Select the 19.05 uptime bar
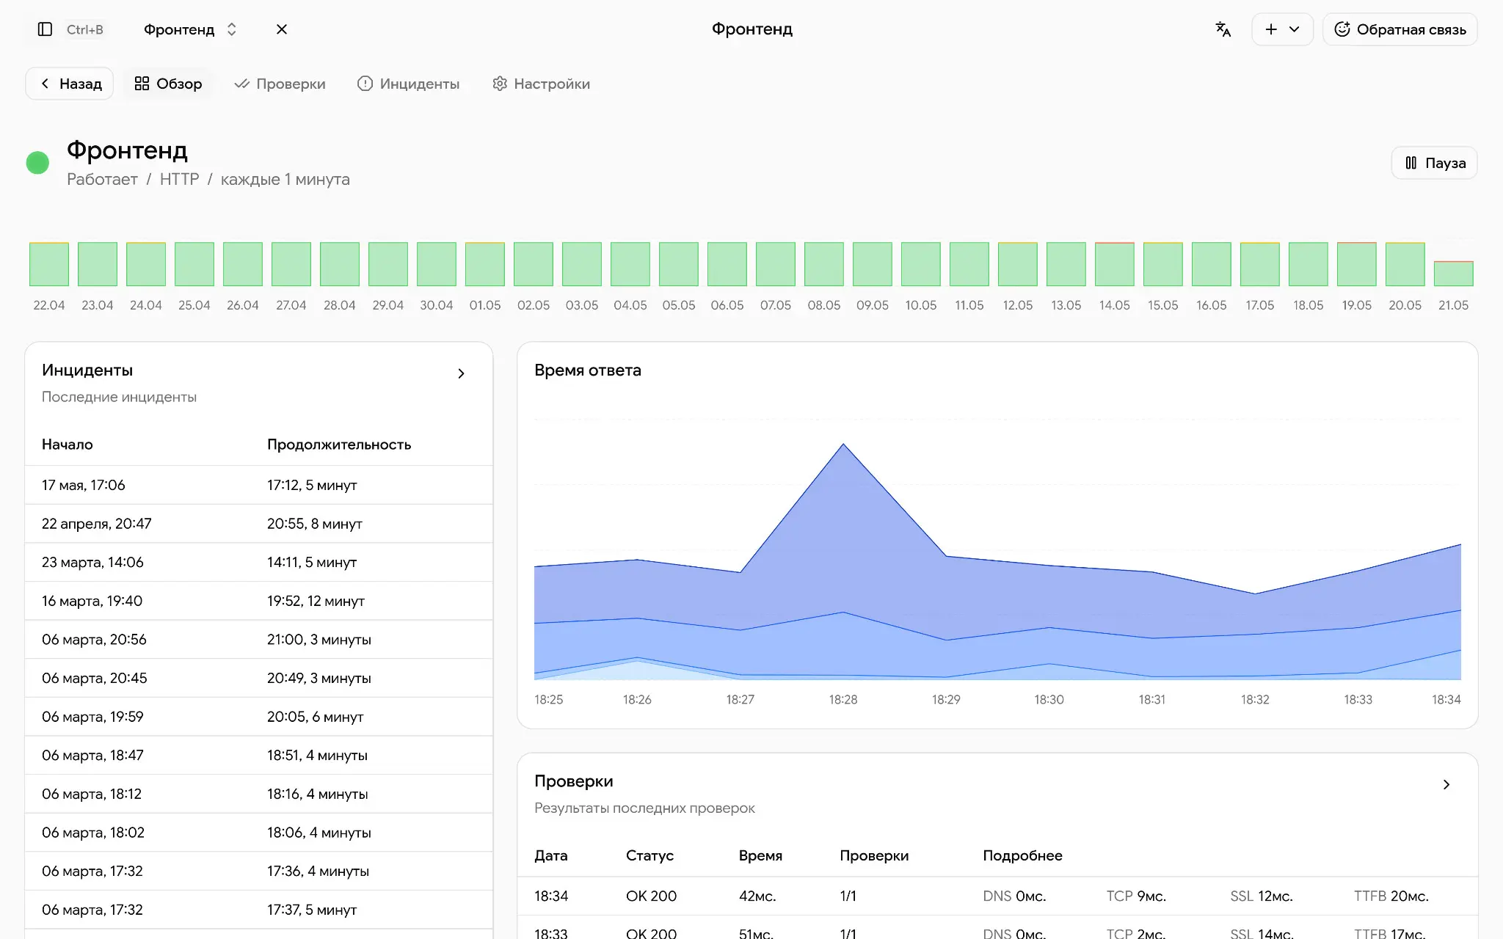This screenshot has height=939, width=1503. [1357, 263]
